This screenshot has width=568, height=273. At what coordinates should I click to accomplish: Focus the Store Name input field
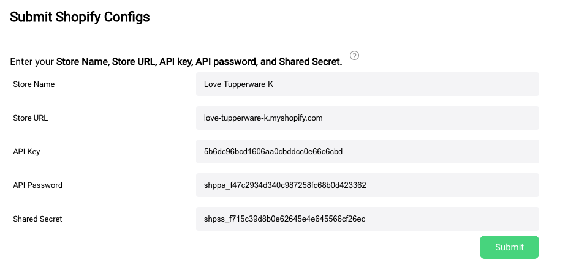[x=367, y=84]
